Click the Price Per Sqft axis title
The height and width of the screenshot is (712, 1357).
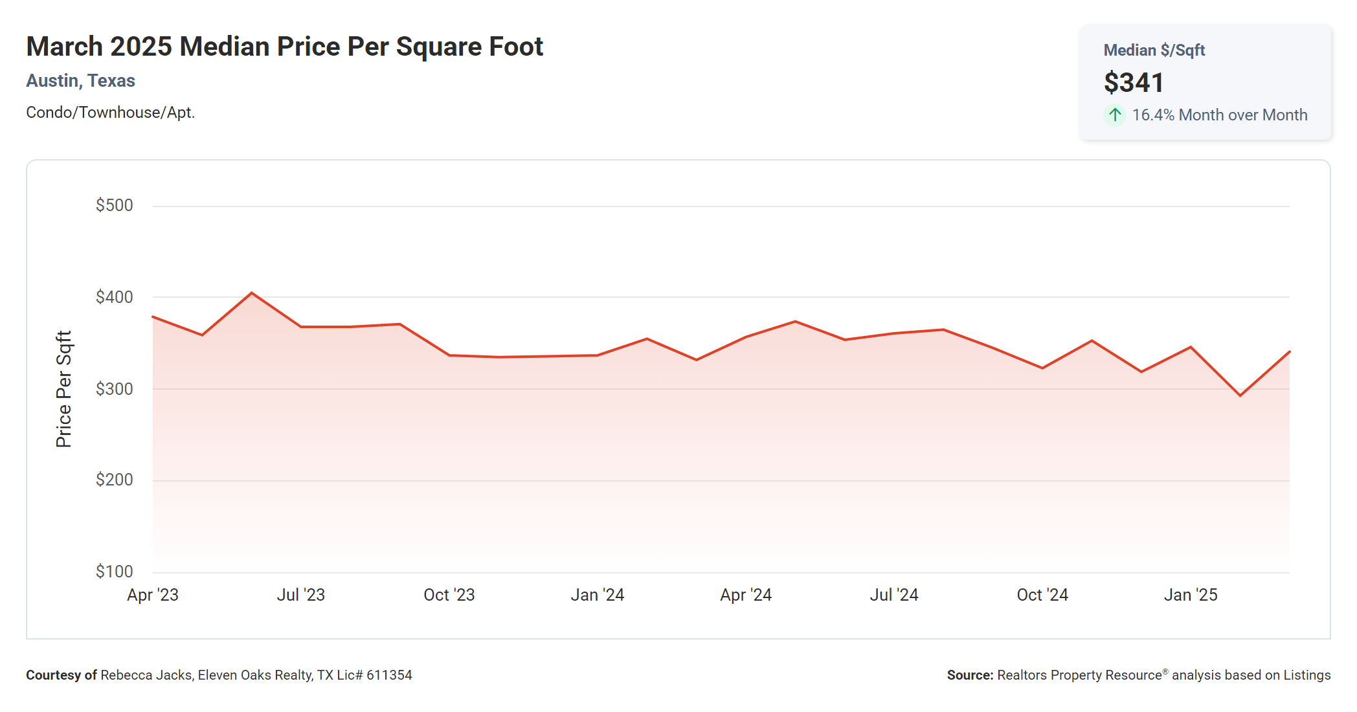[63, 389]
